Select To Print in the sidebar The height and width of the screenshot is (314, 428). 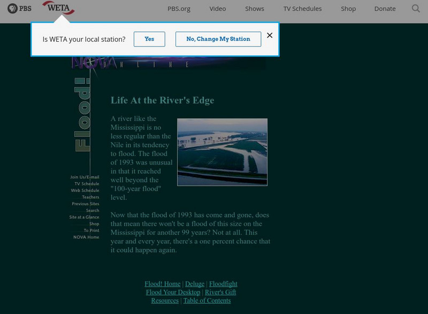[x=91, y=230]
